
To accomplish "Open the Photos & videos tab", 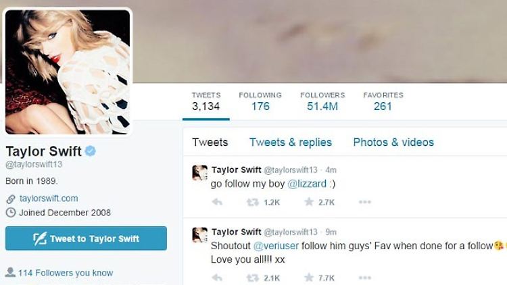I will point(393,142).
